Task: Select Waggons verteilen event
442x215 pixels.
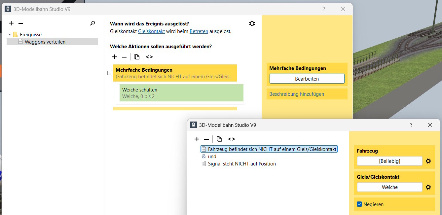Action: coord(52,42)
